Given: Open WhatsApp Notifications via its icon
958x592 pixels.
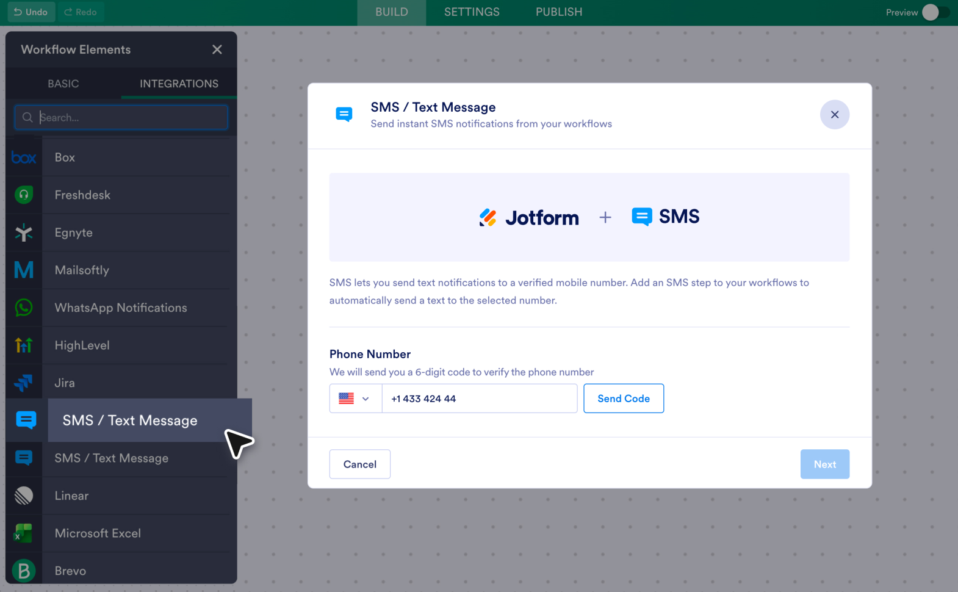Looking at the screenshot, I should click(x=24, y=308).
